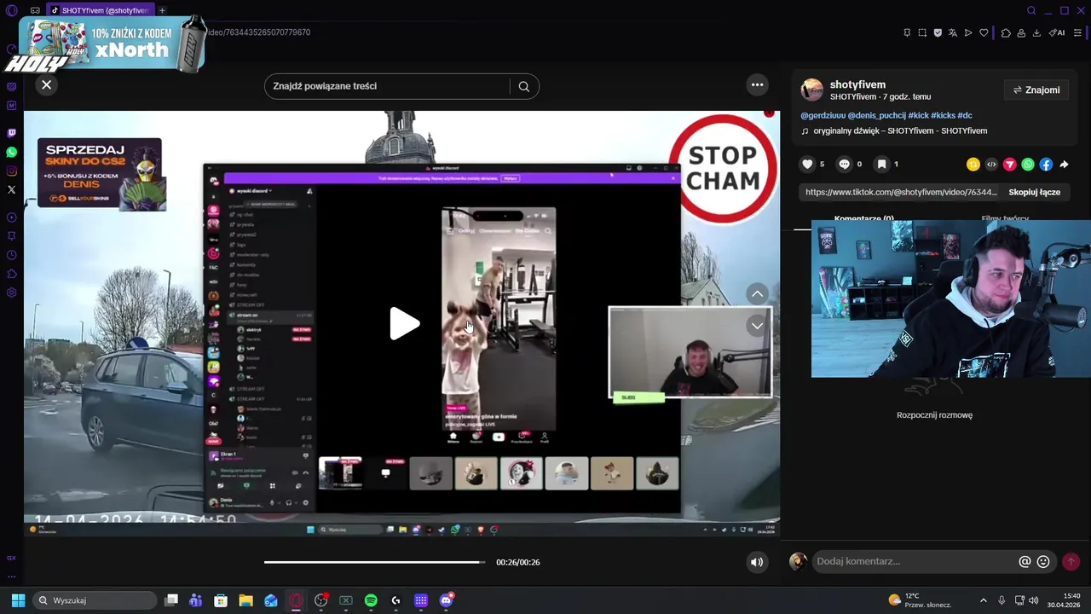Toggle the ad-blocker shield icon
Viewport: 1091px width, 614px height.
[x=938, y=32]
